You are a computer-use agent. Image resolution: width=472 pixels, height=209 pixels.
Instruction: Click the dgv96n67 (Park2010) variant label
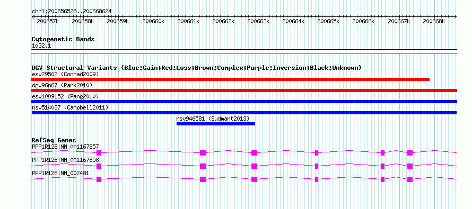point(62,85)
